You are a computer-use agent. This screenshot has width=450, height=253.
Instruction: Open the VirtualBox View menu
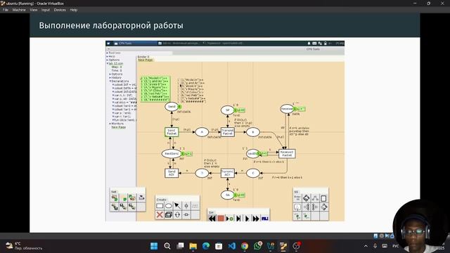(x=34, y=10)
